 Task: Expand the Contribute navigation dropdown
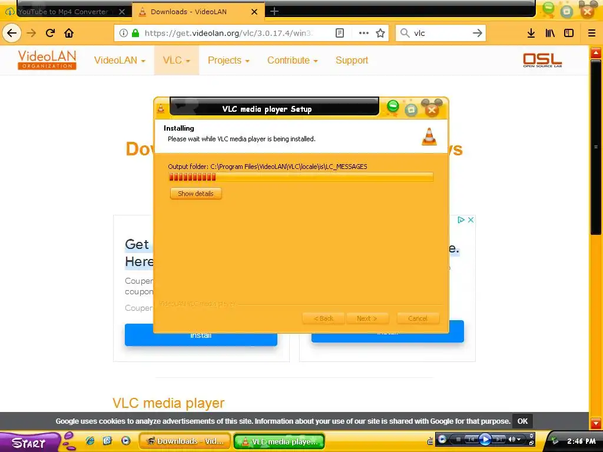(x=292, y=61)
